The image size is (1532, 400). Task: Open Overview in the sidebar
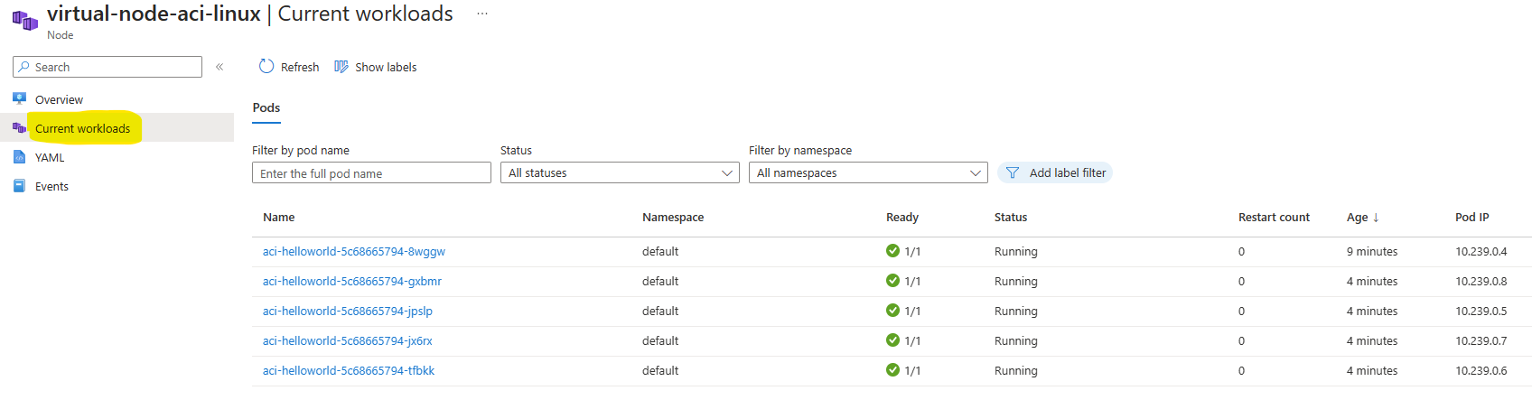point(59,99)
